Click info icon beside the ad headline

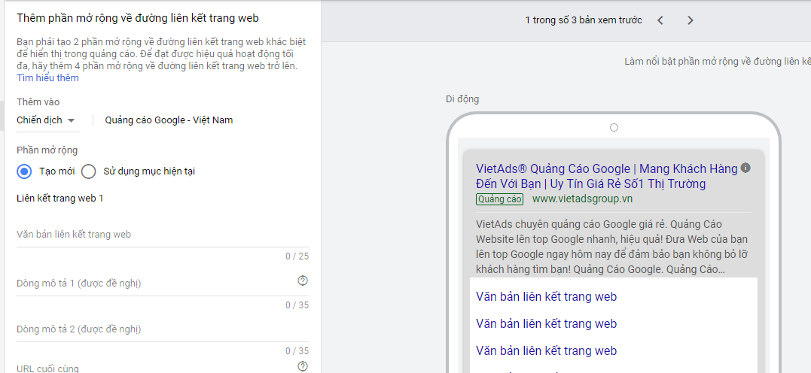tap(745, 168)
